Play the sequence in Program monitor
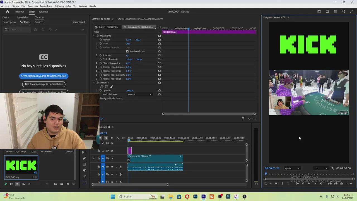The image size is (357, 201). (309, 183)
